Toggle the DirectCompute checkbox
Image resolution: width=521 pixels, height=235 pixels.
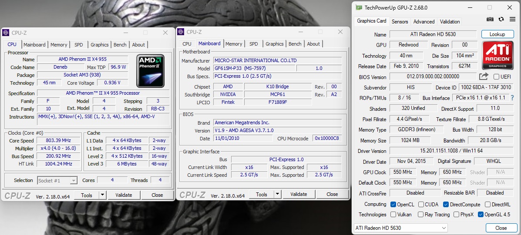pos(446,205)
